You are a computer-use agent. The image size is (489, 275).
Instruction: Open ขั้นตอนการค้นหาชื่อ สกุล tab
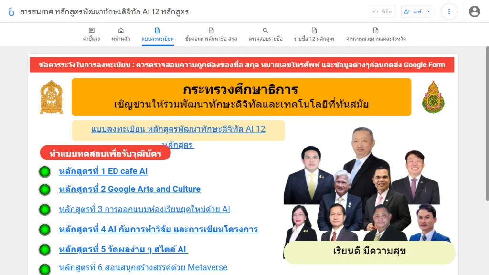211,34
